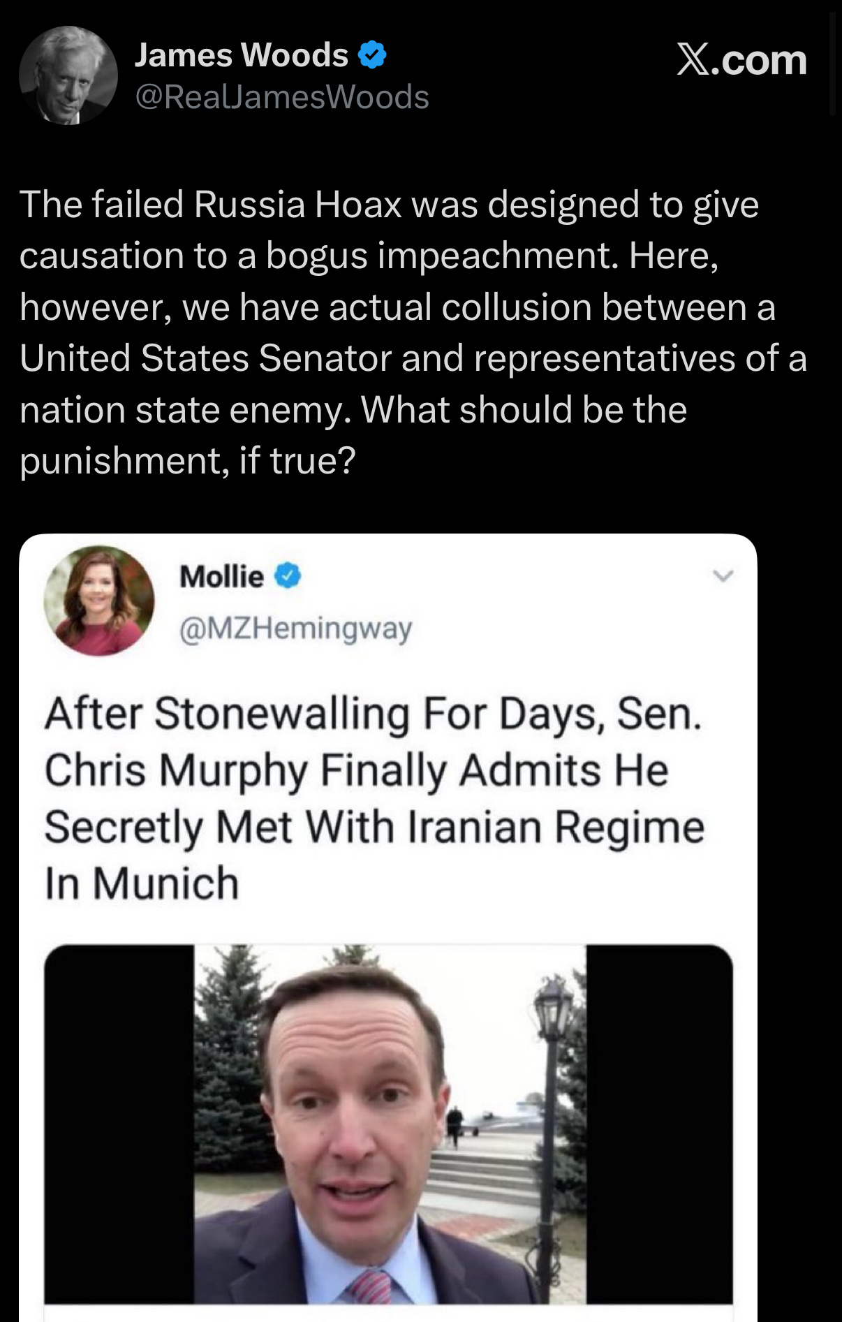The width and height of the screenshot is (842, 1322).
Task: Click the Mollie display name
Action: point(221,577)
